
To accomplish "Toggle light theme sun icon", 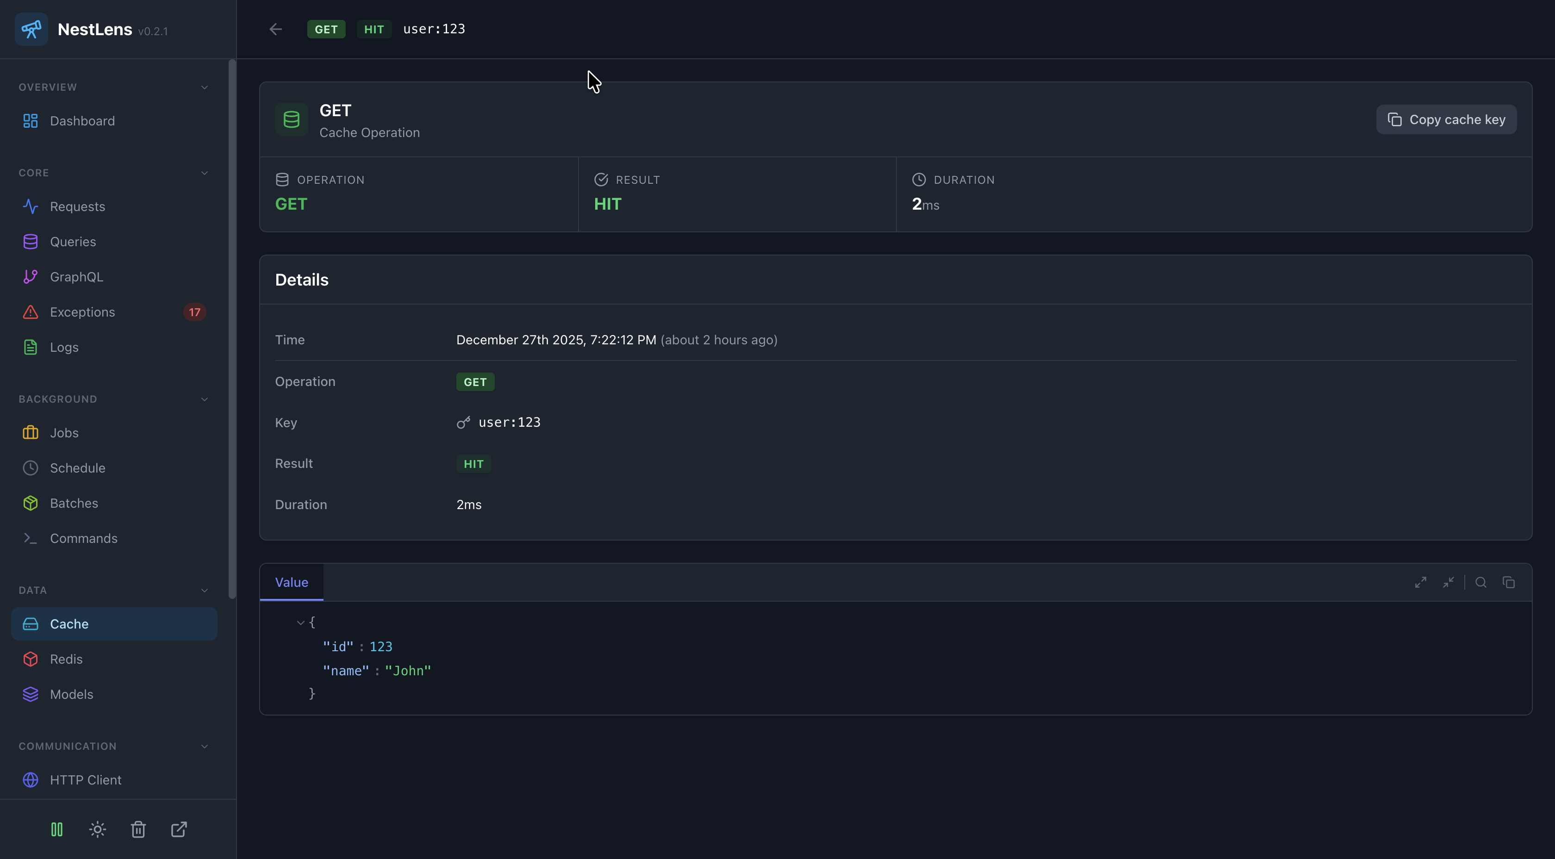I will 97,829.
